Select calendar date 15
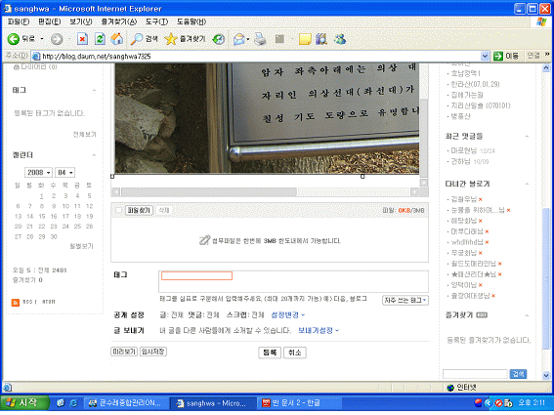Image resolution: width=554 pixels, height=415 pixels. pyautogui.click(x=42, y=217)
